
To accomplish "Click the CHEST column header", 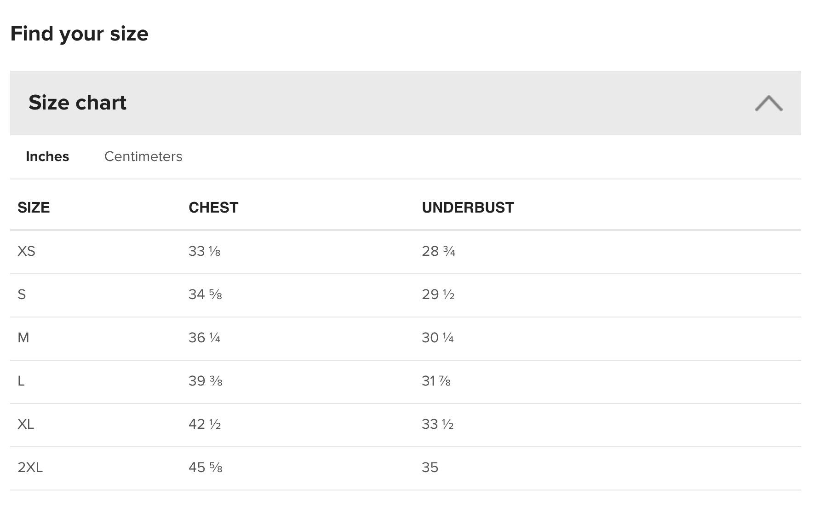I will (213, 208).
